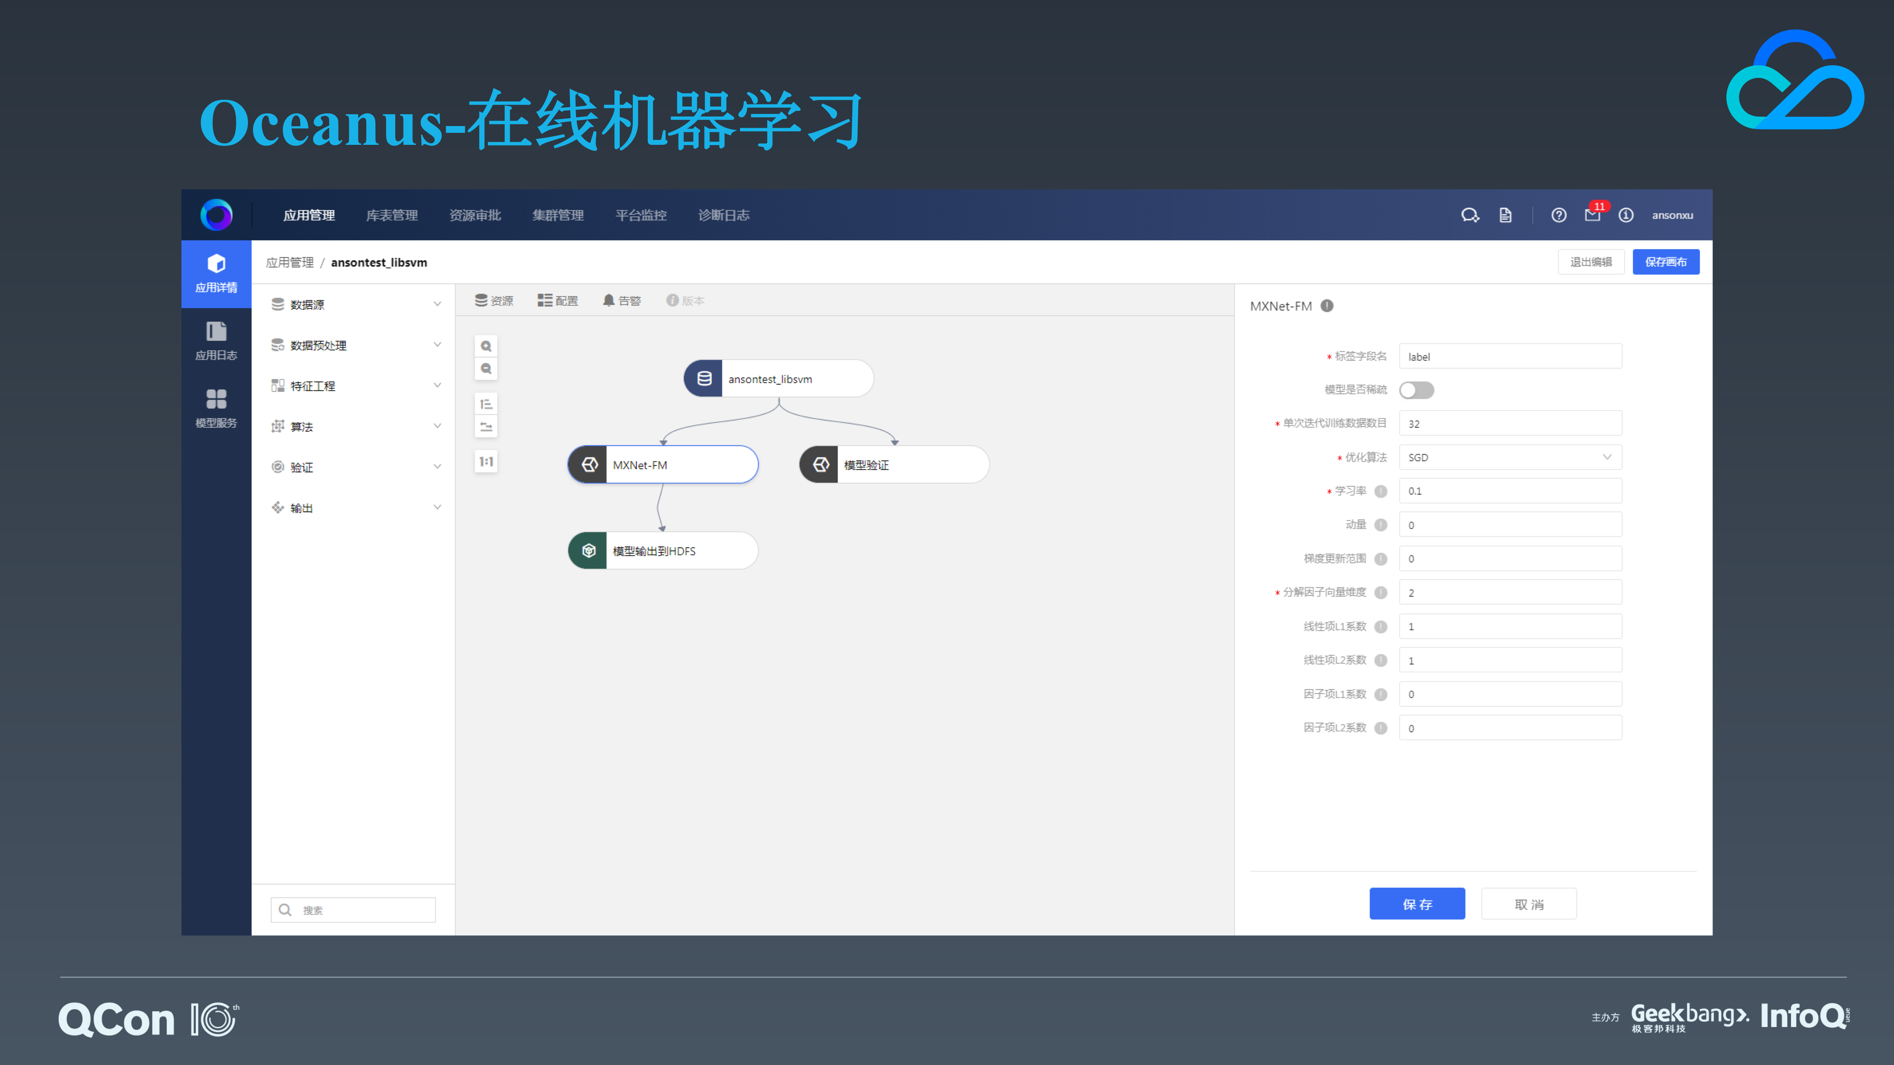Click the vertical layout icon
This screenshot has height=1065, width=1894.
pos(486,404)
